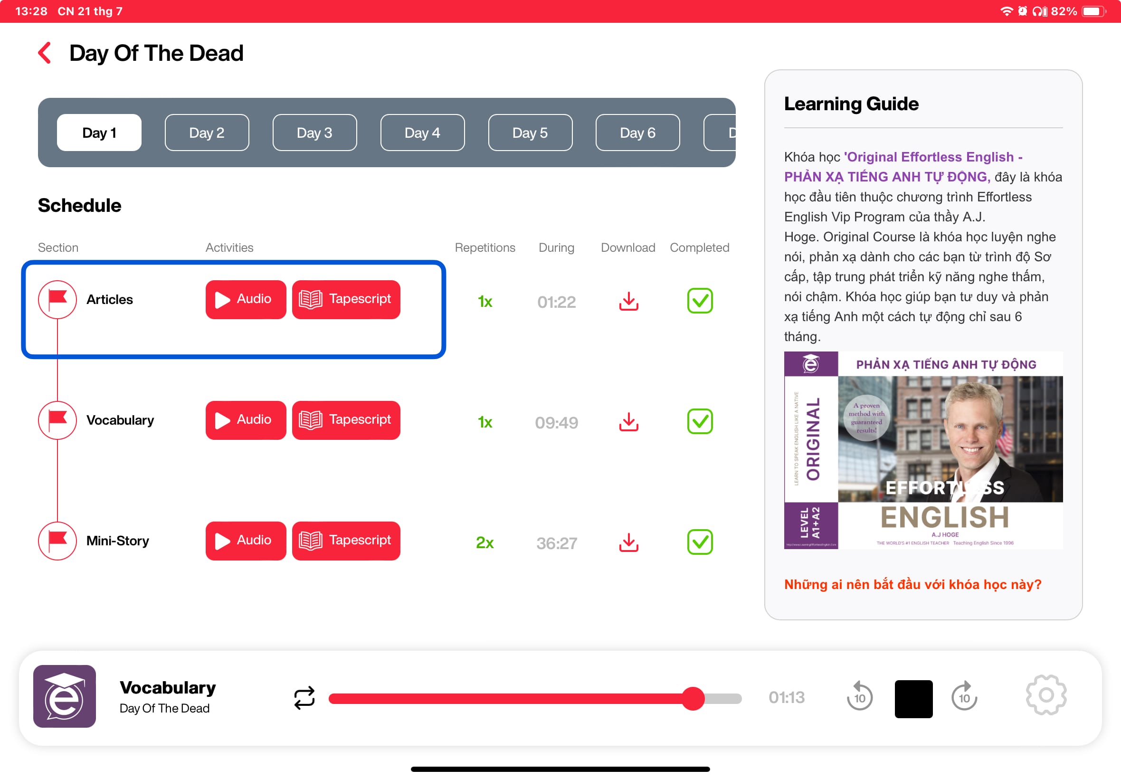The width and height of the screenshot is (1121, 779).
Task: Select Day 2 tab
Action: [x=207, y=132]
